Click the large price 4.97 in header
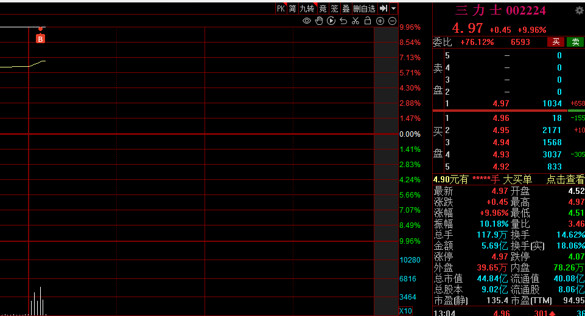Viewport: 585px width, 316px height. point(467,29)
